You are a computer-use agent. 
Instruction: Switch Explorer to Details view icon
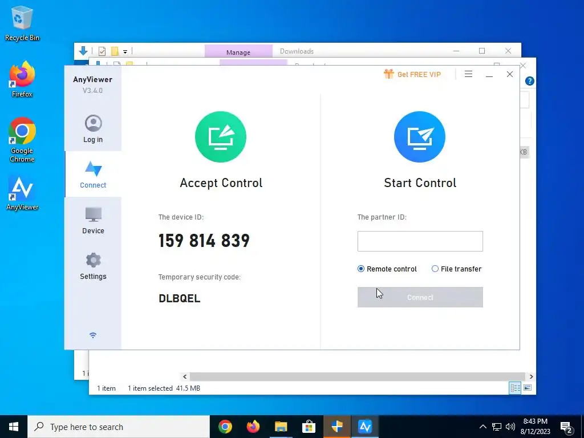tap(515, 388)
